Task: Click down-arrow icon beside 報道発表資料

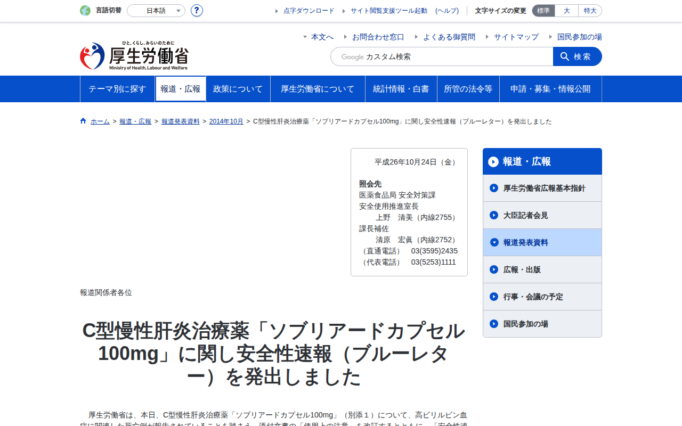Action: (494, 242)
